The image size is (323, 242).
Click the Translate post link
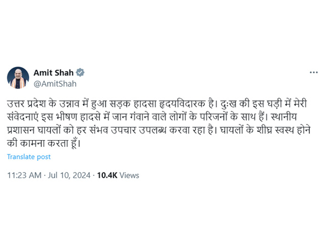(29, 157)
